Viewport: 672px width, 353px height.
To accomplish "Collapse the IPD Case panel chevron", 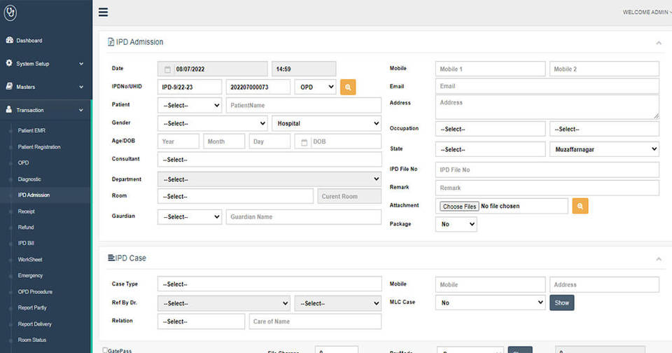I will click(659, 259).
